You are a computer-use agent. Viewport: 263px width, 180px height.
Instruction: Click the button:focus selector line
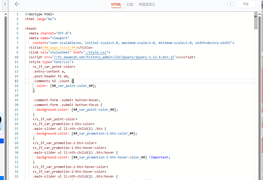(x=67, y=105)
